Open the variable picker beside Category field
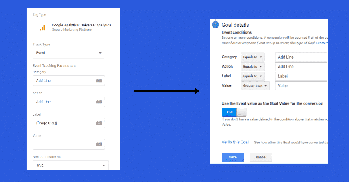The image size is (349, 182). [x=99, y=81]
